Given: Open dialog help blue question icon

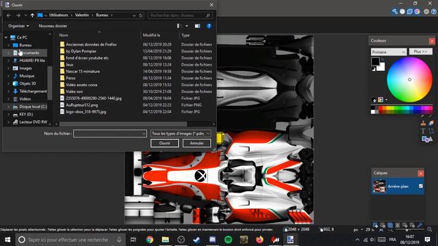Looking at the screenshot, I should point(209,26).
